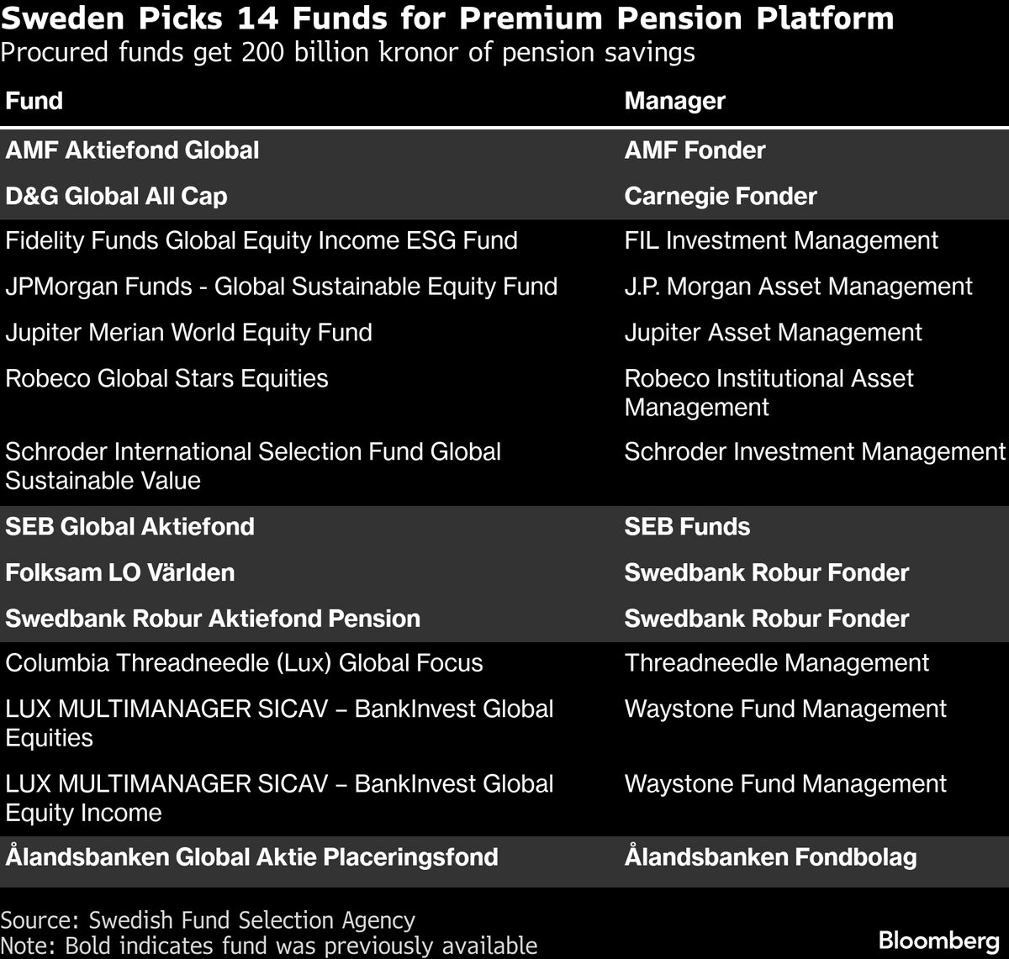Select Swedbank Robur Aktiefond Pension fund
1009x959 pixels.
pyautogui.click(x=213, y=619)
